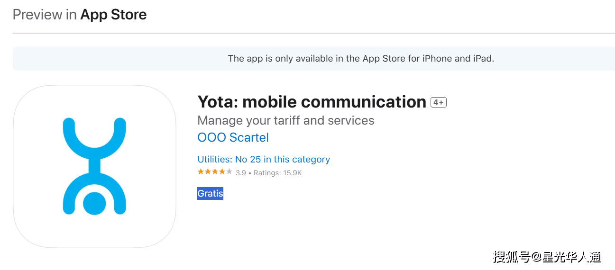Open the OOO Scartel developer link
This screenshot has height=270, width=615.
[x=233, y=137]
